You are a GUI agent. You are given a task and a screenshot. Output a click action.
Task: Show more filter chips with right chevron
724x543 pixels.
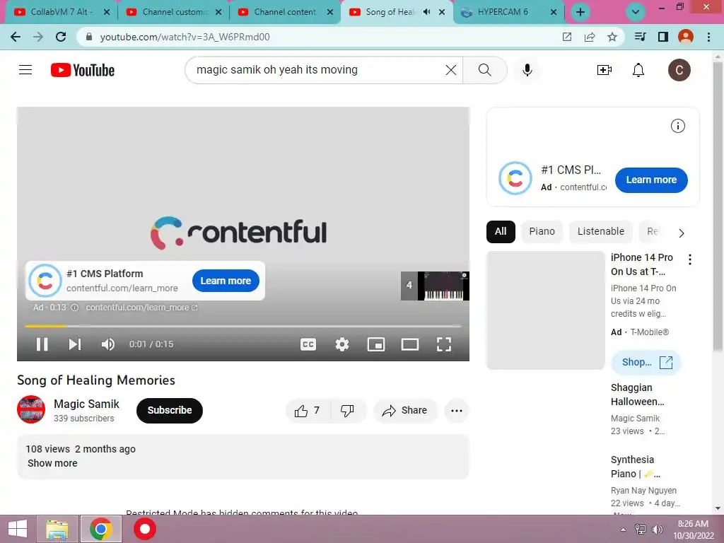pos(681,233)
